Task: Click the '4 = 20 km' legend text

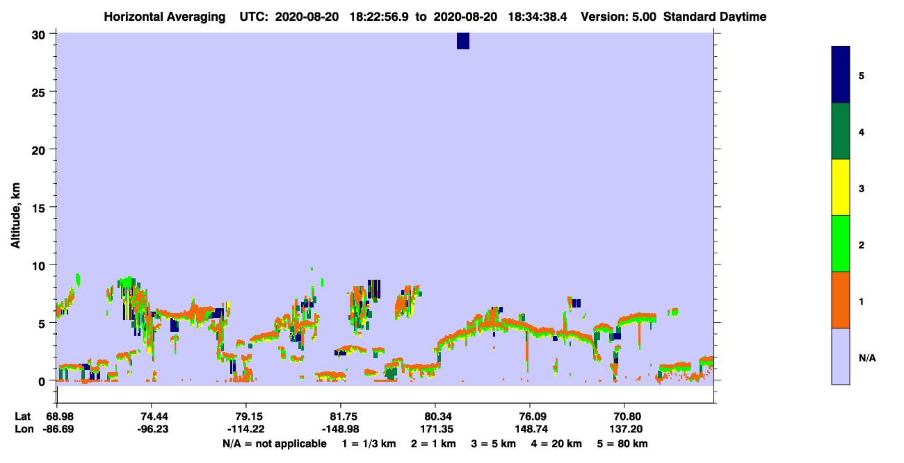Action: tap(556, 444)
